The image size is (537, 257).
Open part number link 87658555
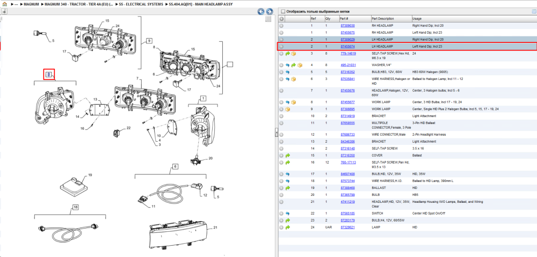[347, 123]
